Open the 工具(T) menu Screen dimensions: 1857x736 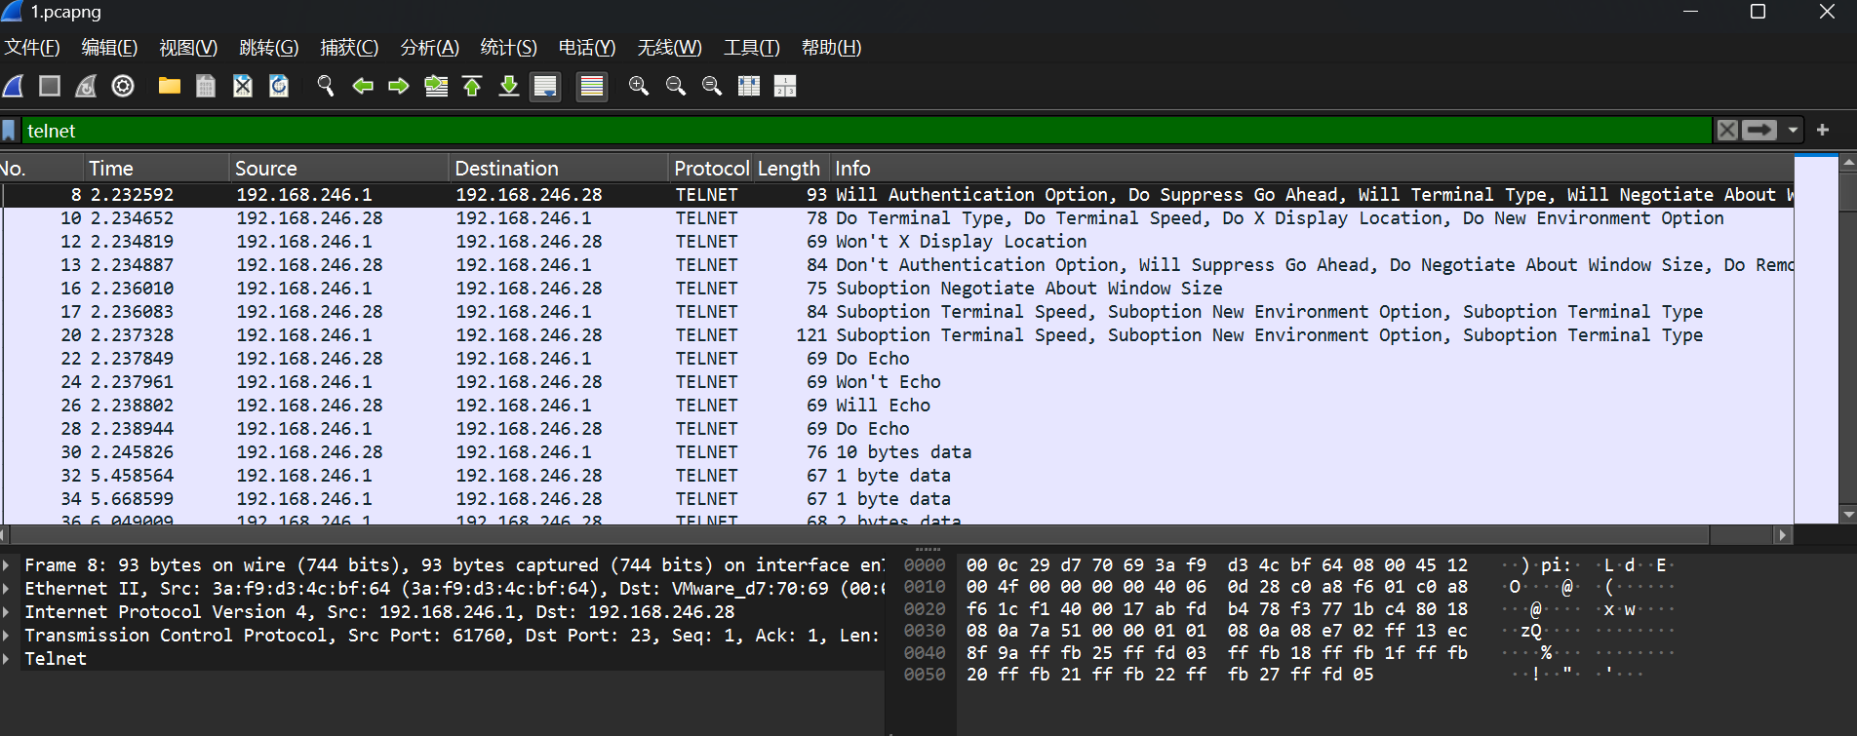tap(752, 48)
